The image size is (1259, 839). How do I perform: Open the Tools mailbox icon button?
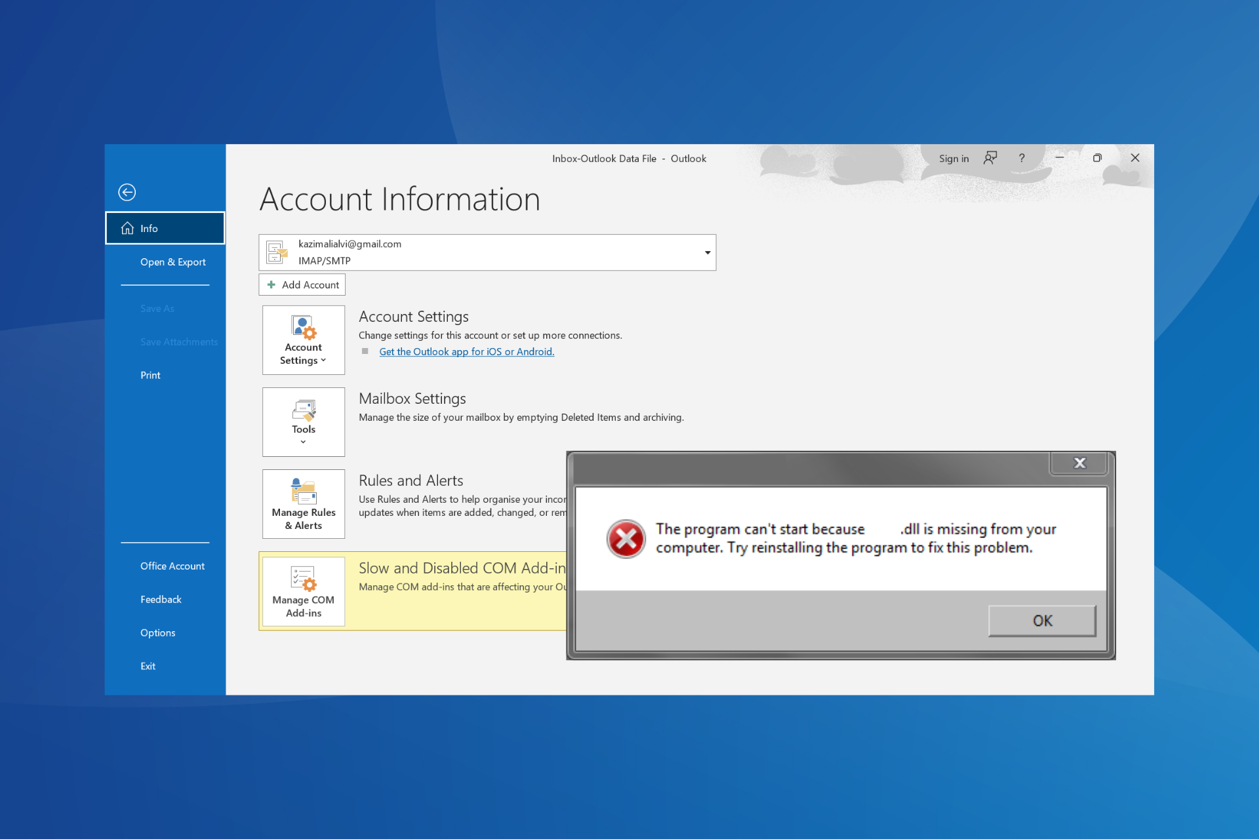(x=303, y=421)
